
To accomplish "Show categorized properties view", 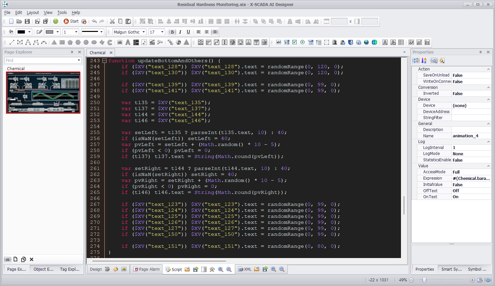I will (416, 61).
